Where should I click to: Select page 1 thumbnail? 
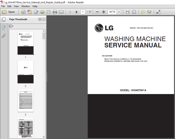(26, 43)
